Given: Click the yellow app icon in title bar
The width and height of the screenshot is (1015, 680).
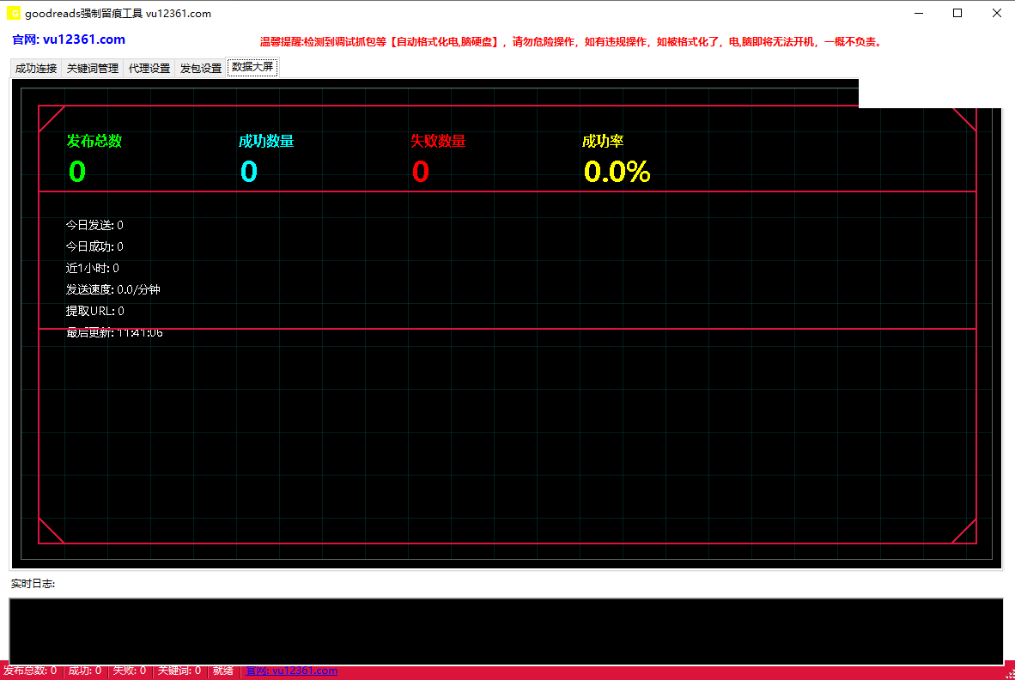Looking at the screenshot, I should pos(14,14).
